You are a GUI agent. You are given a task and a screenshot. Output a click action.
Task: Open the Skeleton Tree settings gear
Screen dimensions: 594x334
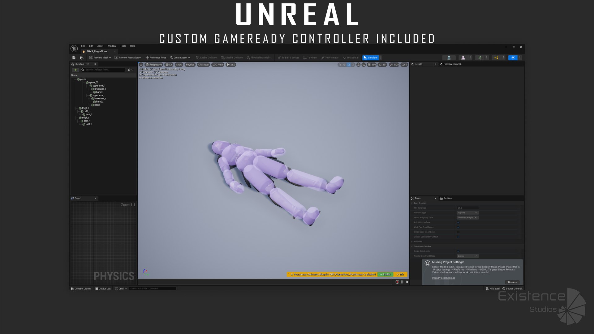(x=130, y=70)
